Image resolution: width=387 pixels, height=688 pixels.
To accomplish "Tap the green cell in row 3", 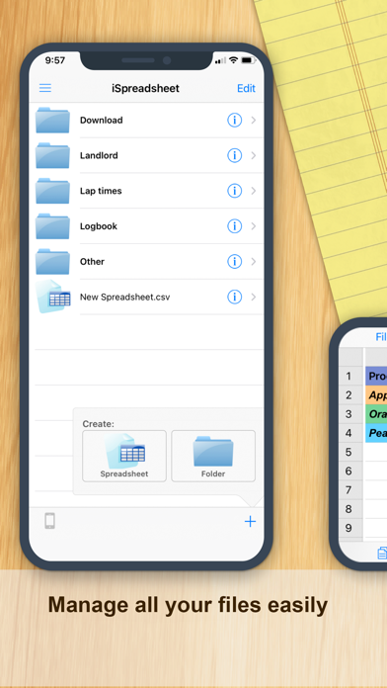I will (x=376, y=414).
